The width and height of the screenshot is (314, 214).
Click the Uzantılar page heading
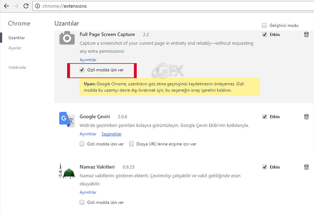(67, 24)
